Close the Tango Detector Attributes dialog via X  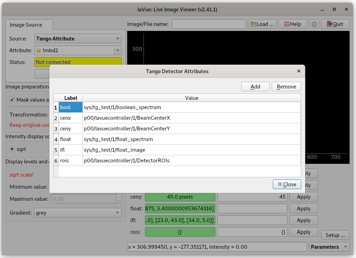299,71
